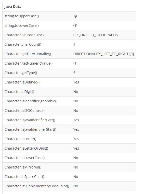Select the Character.isSupplementaryCodePoint() label
Screen dimensions: 144x194
[37, 186]
